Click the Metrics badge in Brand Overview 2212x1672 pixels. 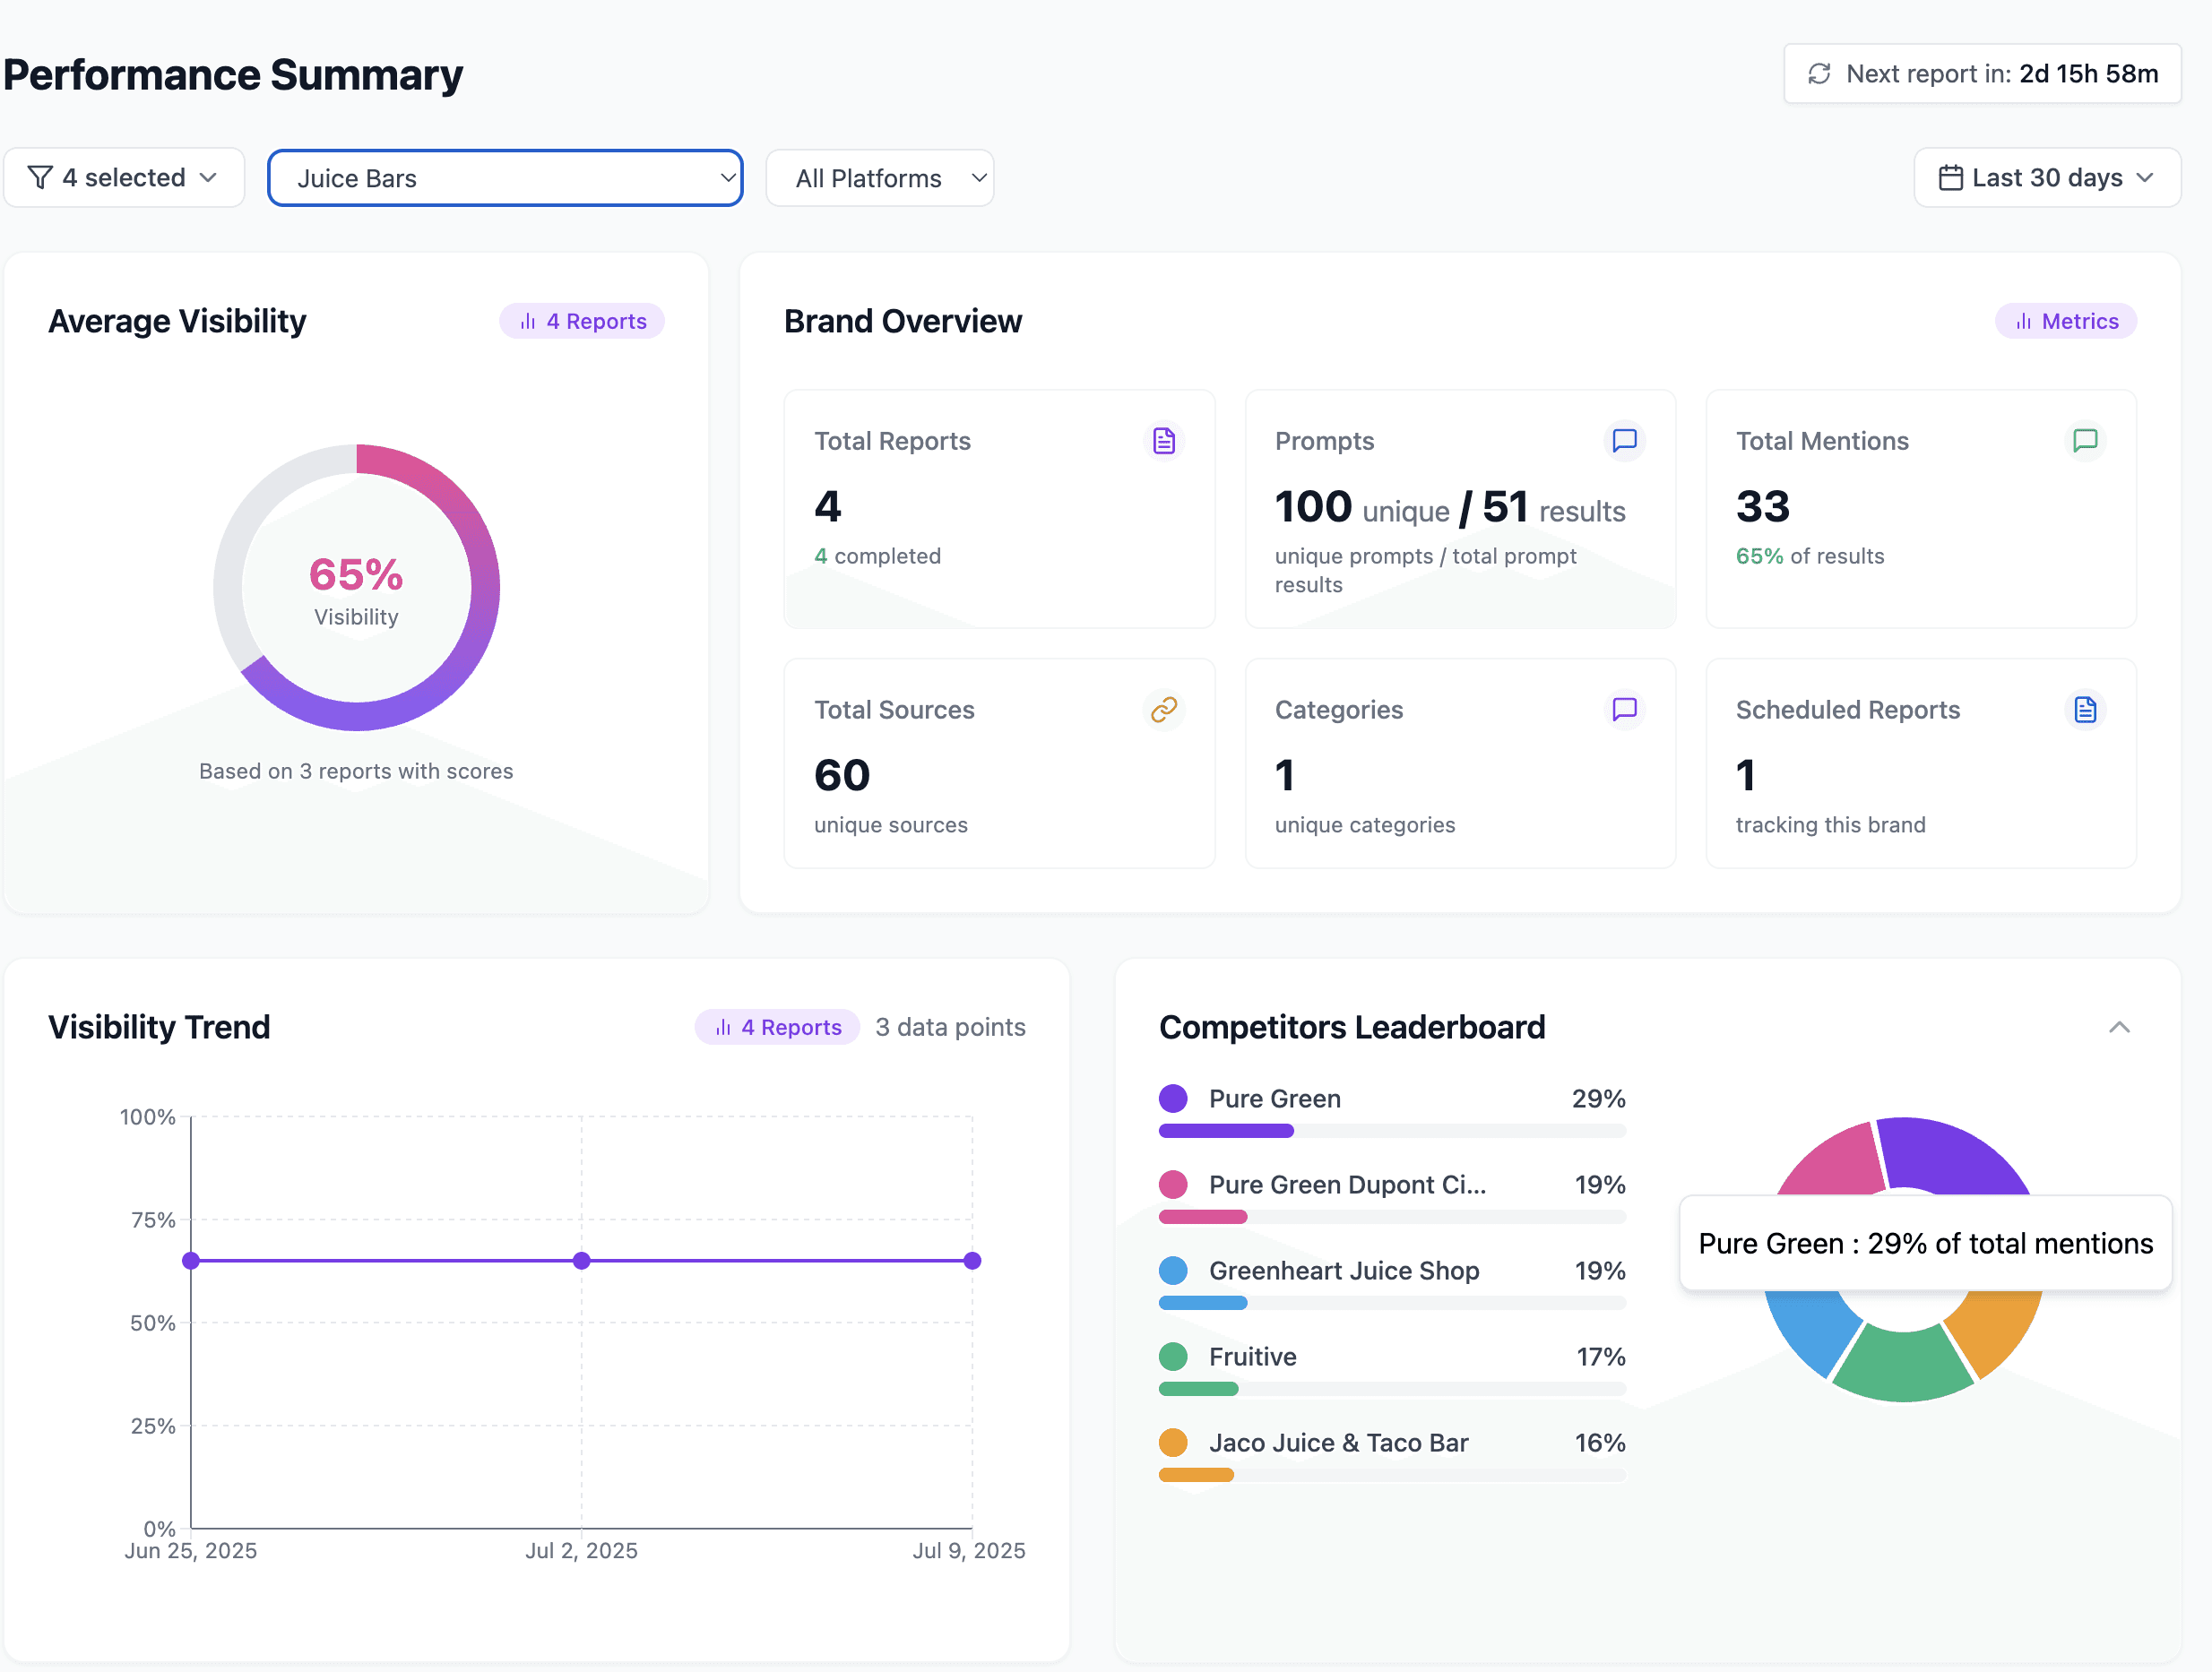click(2066, 321)
